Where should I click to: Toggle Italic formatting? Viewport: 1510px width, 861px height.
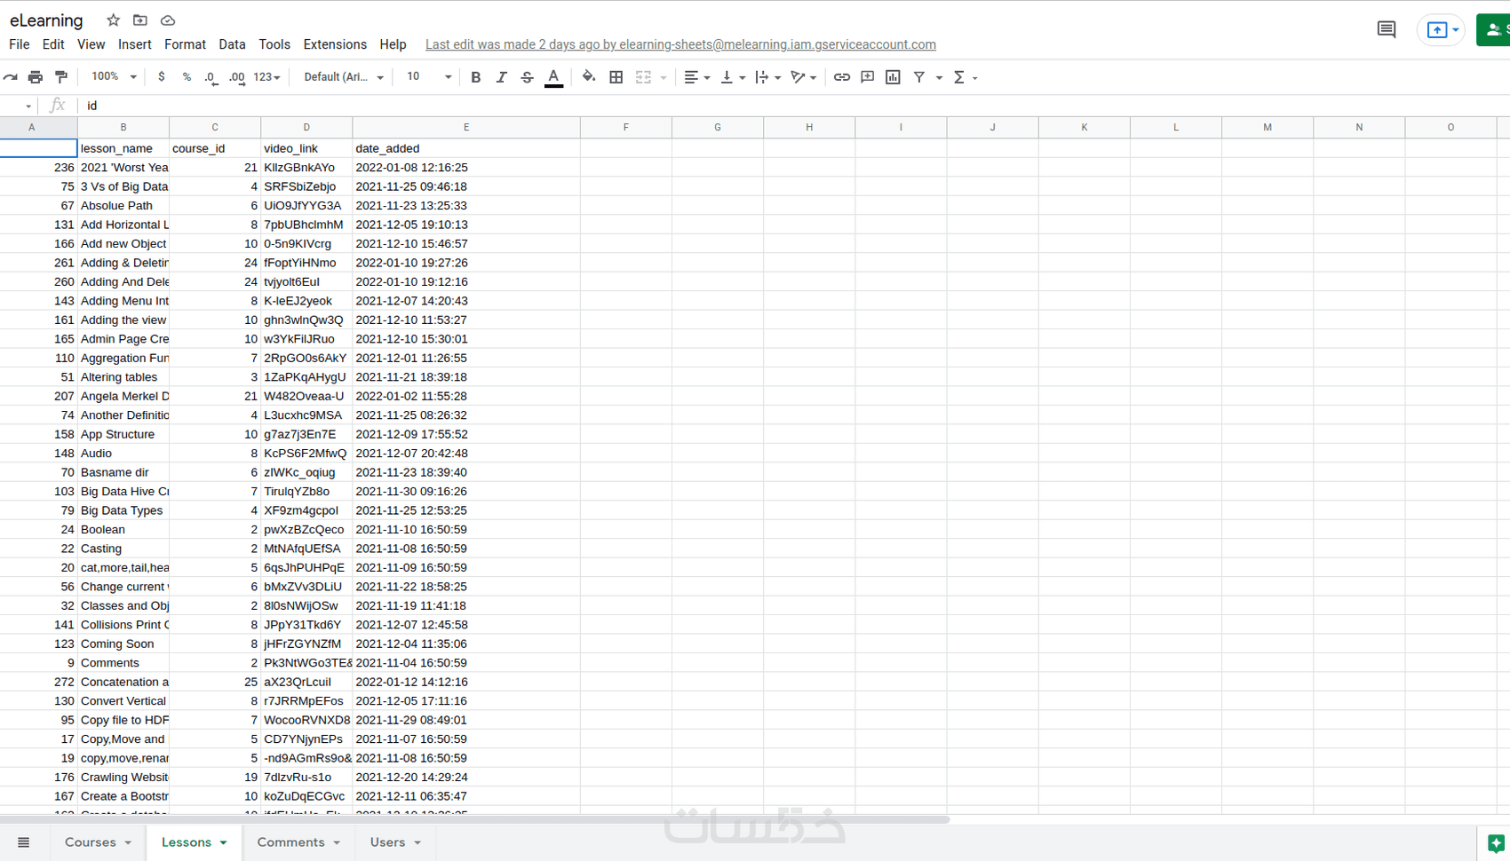(x=501, y=77)
